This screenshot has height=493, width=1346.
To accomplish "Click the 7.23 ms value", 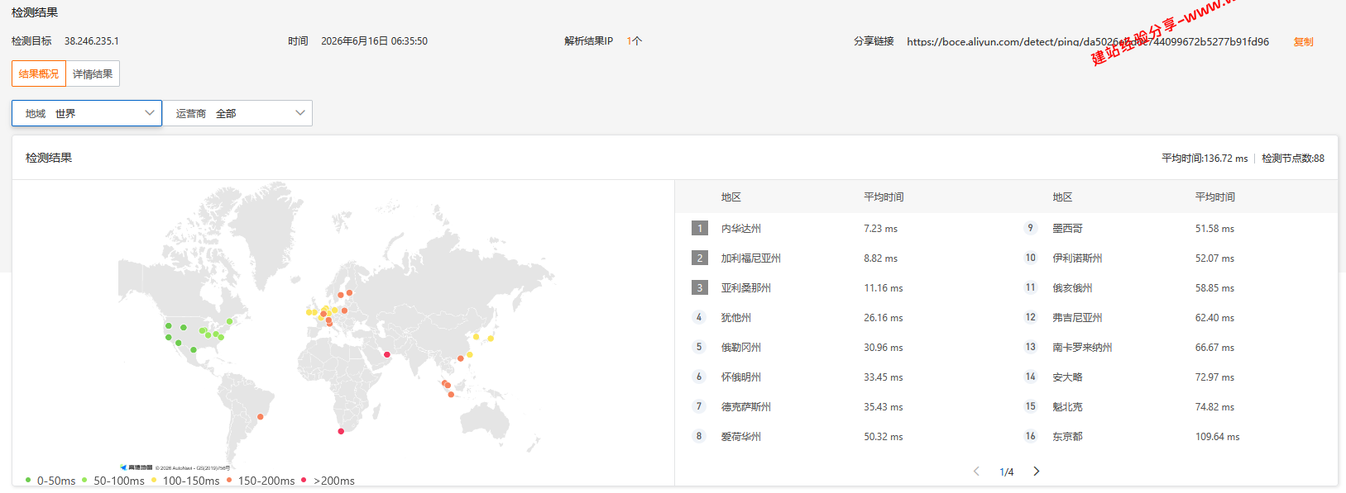I will [x=880, y=229].
